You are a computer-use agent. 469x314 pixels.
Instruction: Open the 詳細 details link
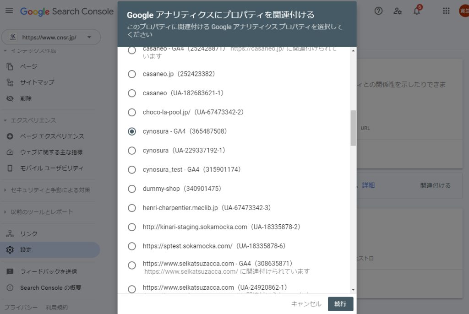368,185
